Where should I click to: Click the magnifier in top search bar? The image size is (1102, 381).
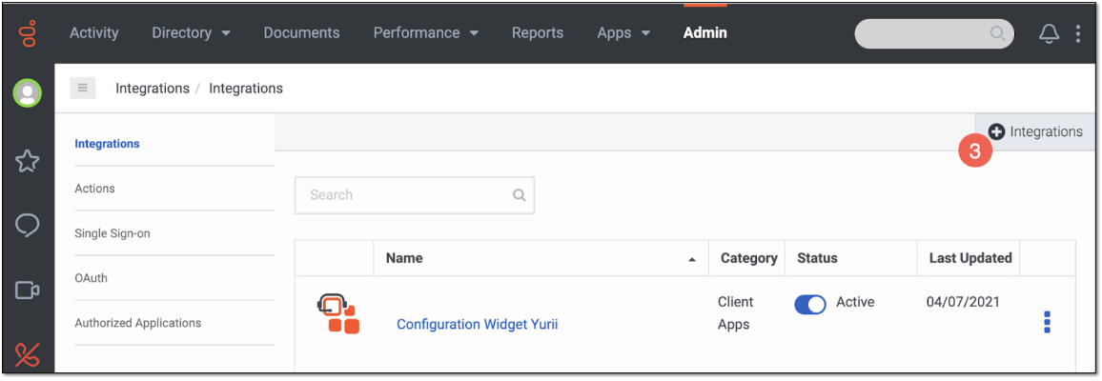997,33
